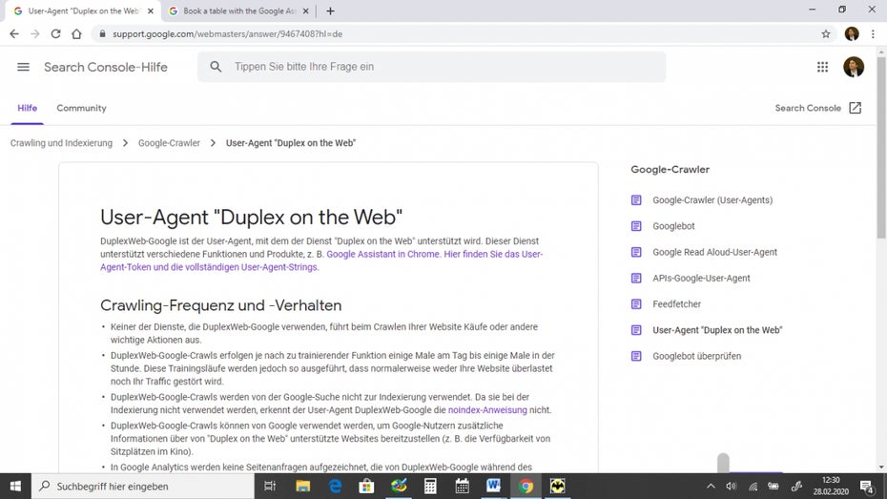Close the Book a table tab
Image resolution: width=887 pixels, height=499 pixels.
pos(305,10)
